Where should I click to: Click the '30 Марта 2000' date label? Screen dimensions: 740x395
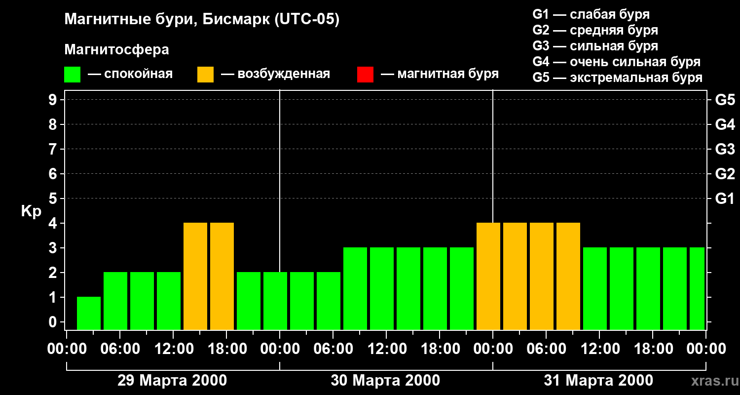pyautogui.click(x=385, y=381)
